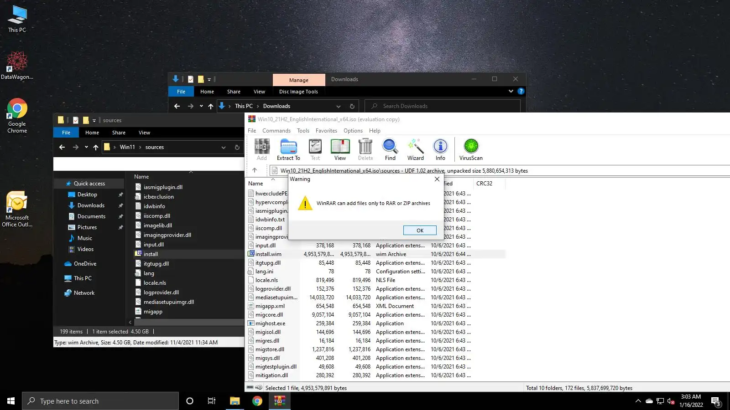Image resolution: width=730 pixels, height=410 pixels.
Task: Open the DataWagon desktop shortcut
Action: coord(17,66)
